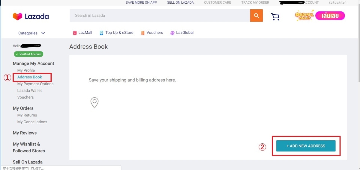Click the orange search magnifier button
This screenshot has width=360, height=170.
(x=256, y=16)
